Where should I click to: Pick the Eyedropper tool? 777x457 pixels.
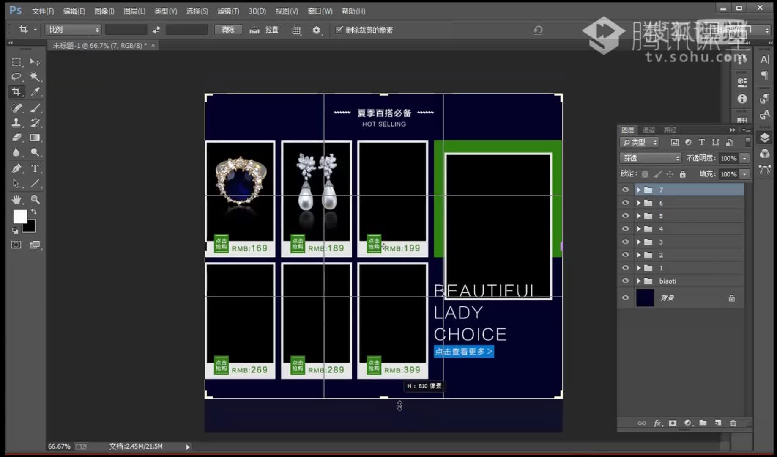coord(35,91)
